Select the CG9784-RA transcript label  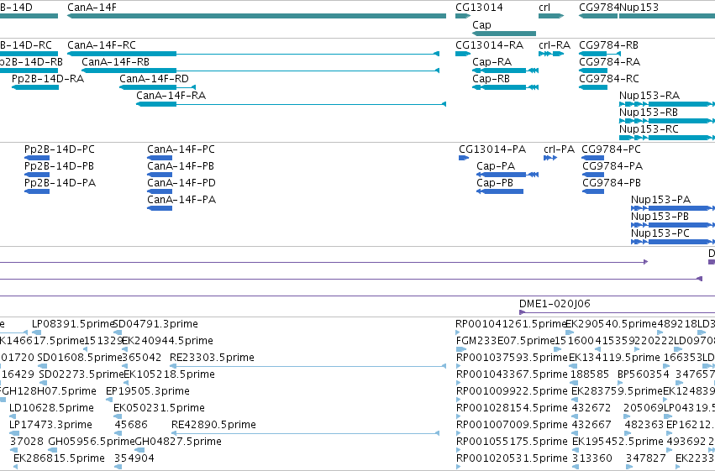click(609, 62)
